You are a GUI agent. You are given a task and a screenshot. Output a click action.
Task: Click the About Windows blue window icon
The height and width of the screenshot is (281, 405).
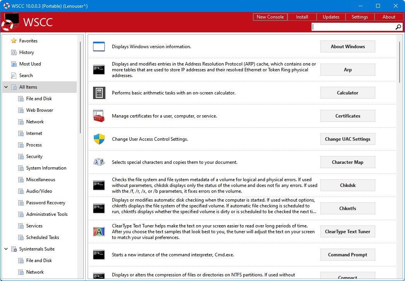point(99,47)
